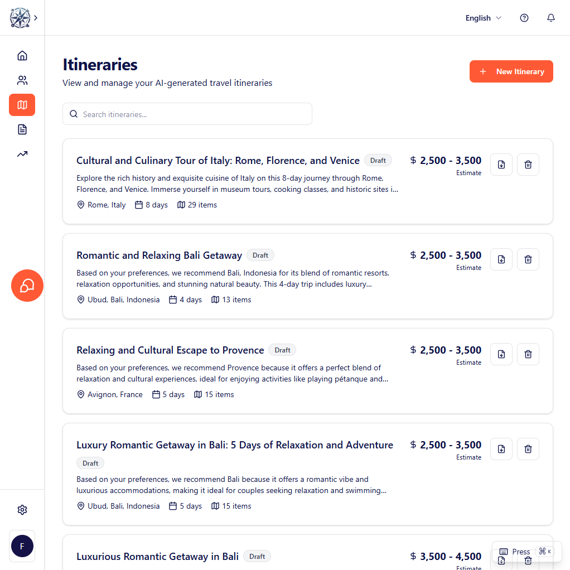Image resolution: width=570 pixels, height=570 pixels.
Task: Open the Romantic and Relaxing Bali Getaway itinerary
Action: coord(159,255)
